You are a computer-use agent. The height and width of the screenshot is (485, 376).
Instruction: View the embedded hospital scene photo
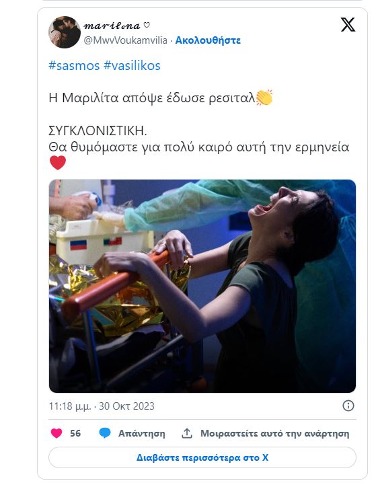(x=202, y=286)
